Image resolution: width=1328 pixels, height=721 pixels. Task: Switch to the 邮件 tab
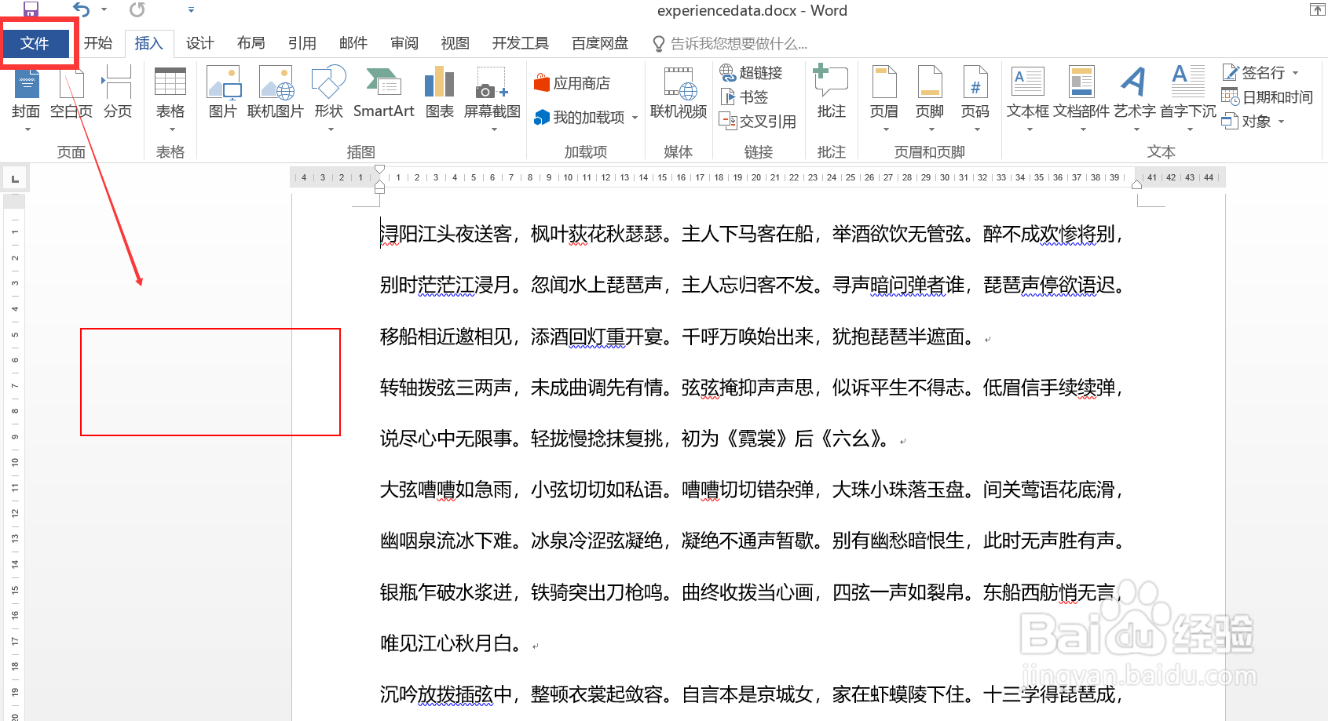click(353, 43)
